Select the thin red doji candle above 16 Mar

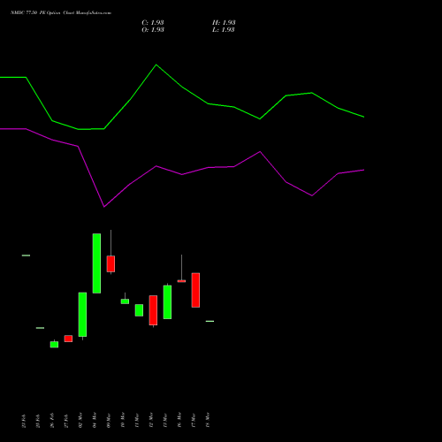pyautogui.click(x=181, y=281)
